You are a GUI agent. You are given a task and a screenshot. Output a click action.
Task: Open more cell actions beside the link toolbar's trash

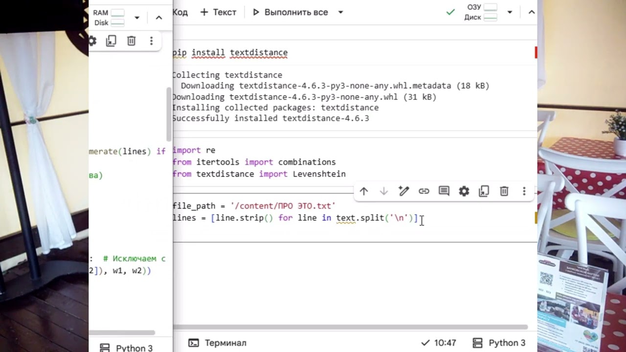click(x=524, y=191)
